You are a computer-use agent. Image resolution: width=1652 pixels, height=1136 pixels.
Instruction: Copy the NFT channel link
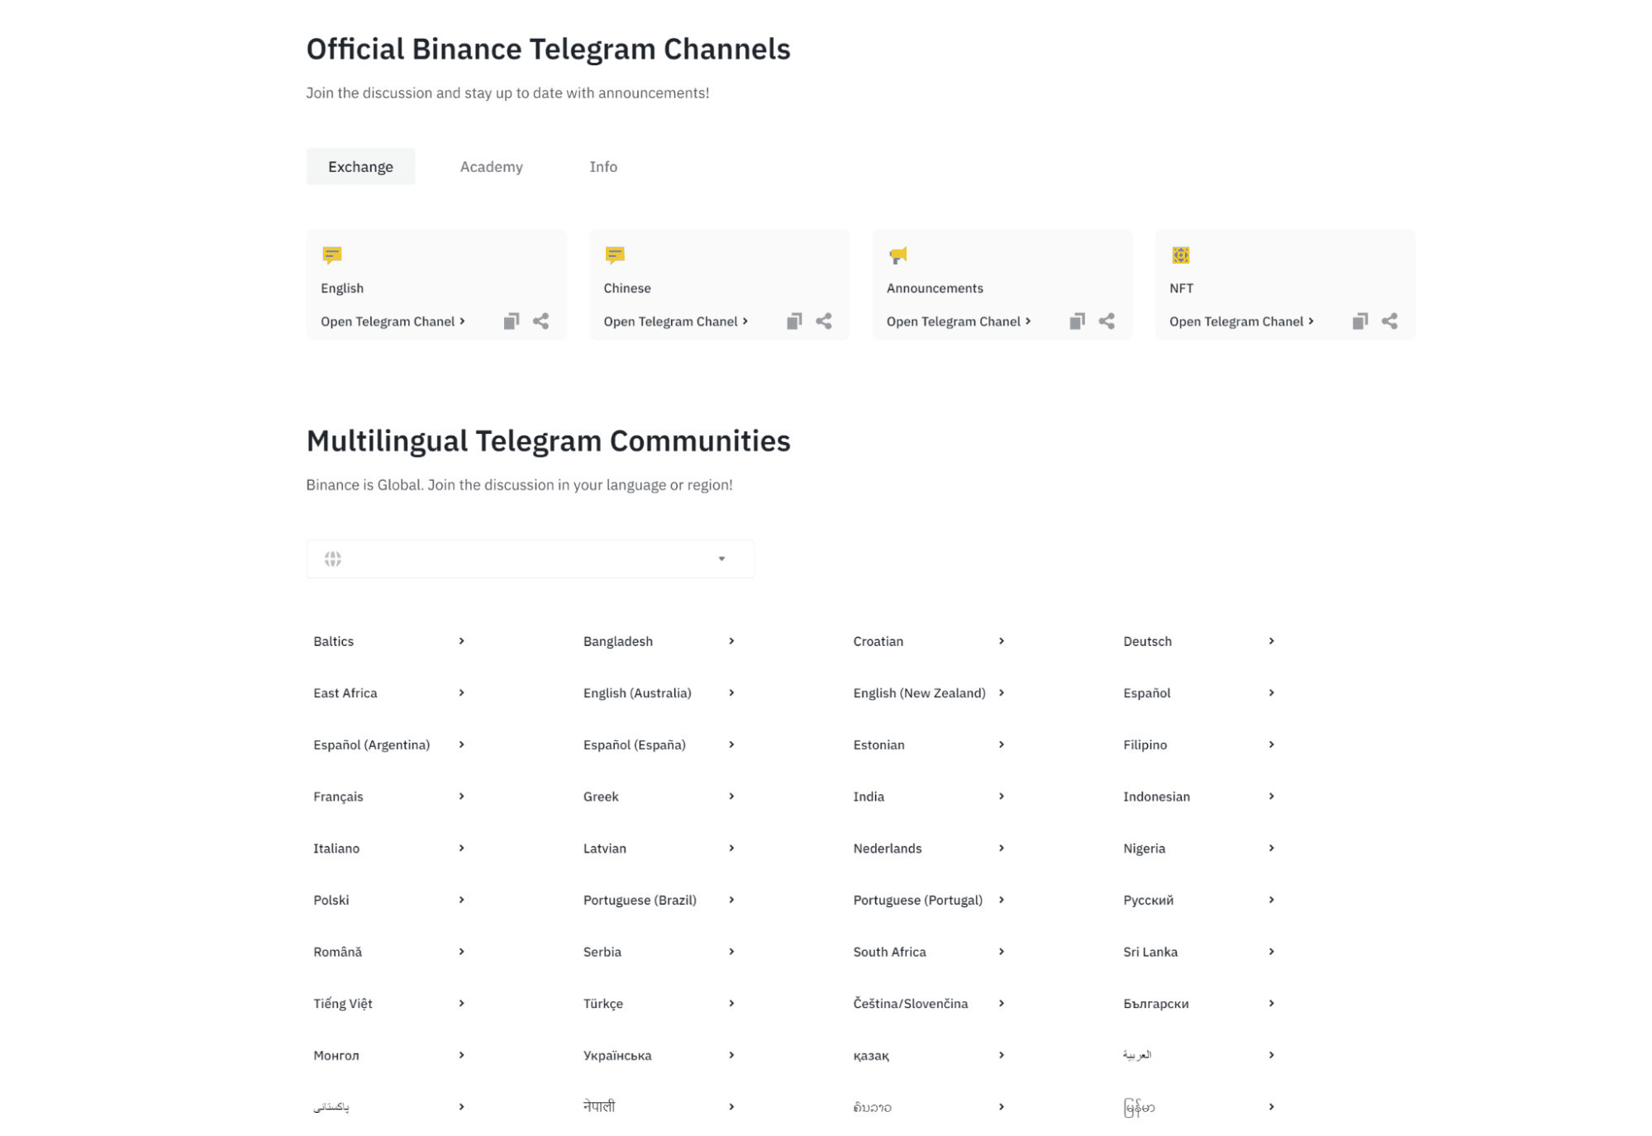1359,321
